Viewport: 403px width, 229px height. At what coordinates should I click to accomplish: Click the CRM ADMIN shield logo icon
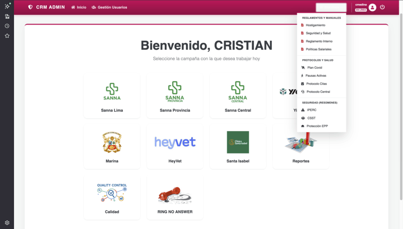(x=30, y=7)
